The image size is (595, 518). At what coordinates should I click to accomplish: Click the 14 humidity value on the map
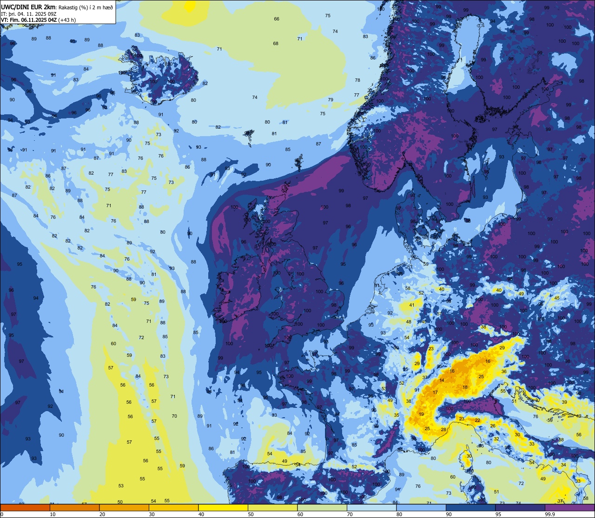click(x=442, y=380)
